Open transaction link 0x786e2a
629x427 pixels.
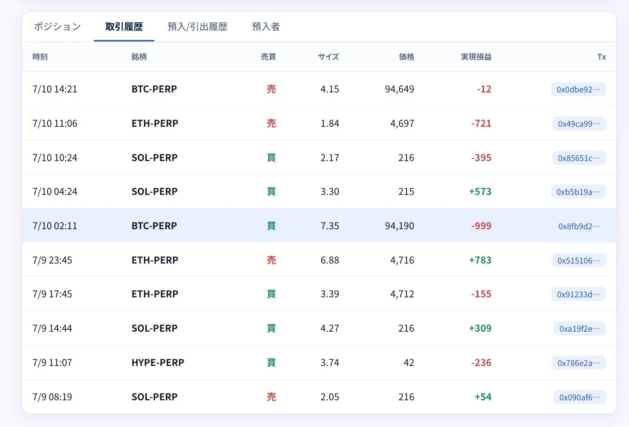pyautogui.click(x=579, y=363)
